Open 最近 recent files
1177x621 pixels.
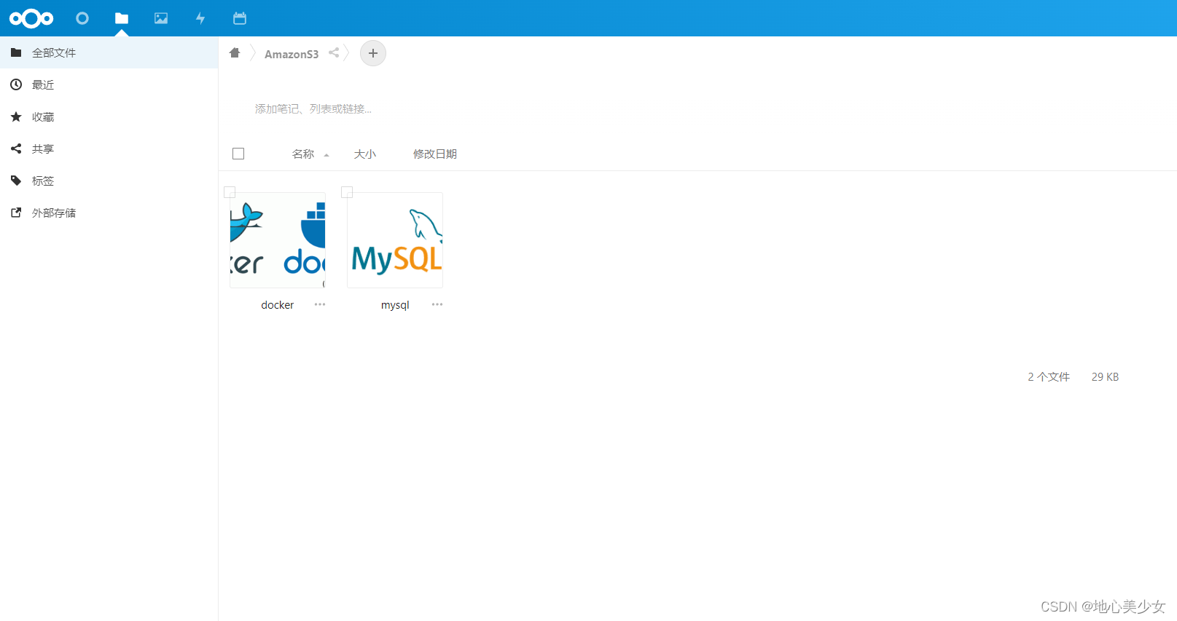109,84
